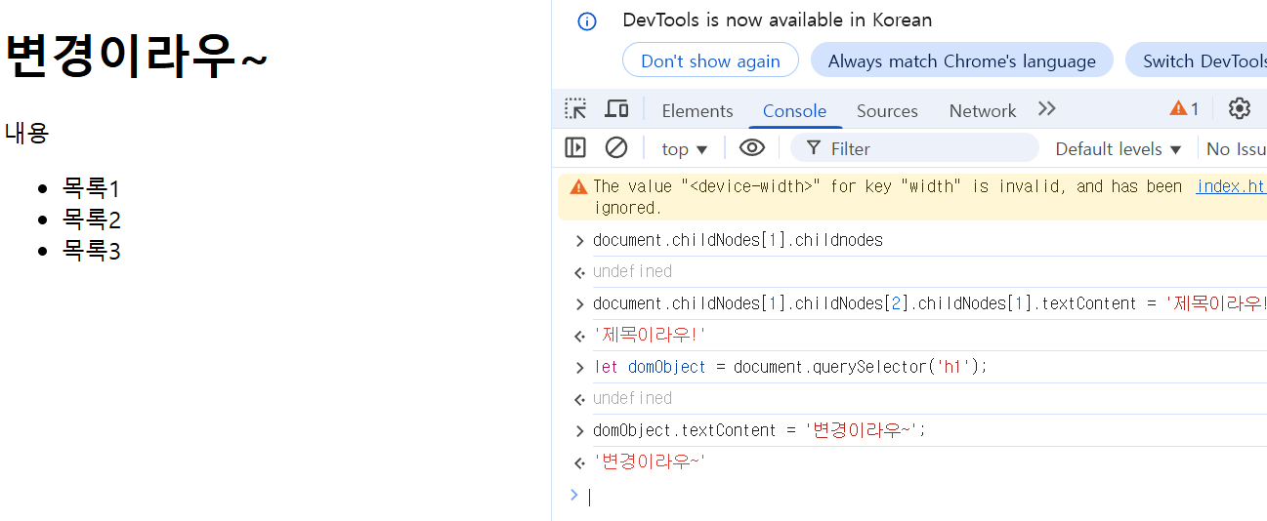Open the Network tab

[983, 111]
